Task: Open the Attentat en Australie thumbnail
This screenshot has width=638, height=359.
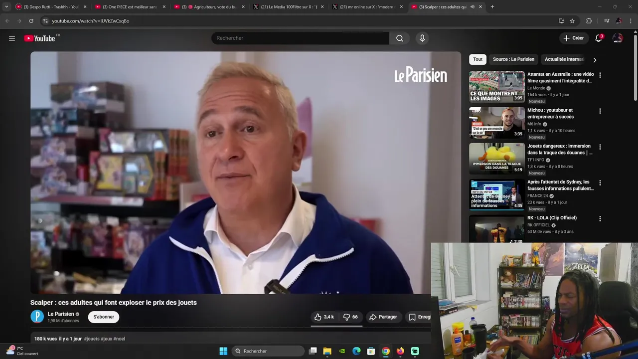Action: [496, 87]
